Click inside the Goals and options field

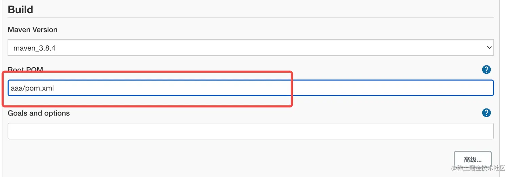250,131
